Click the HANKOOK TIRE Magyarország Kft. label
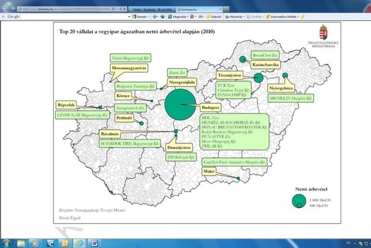This screenshot has width=371, height=248. pyautogui.click(x=130, y=143)
